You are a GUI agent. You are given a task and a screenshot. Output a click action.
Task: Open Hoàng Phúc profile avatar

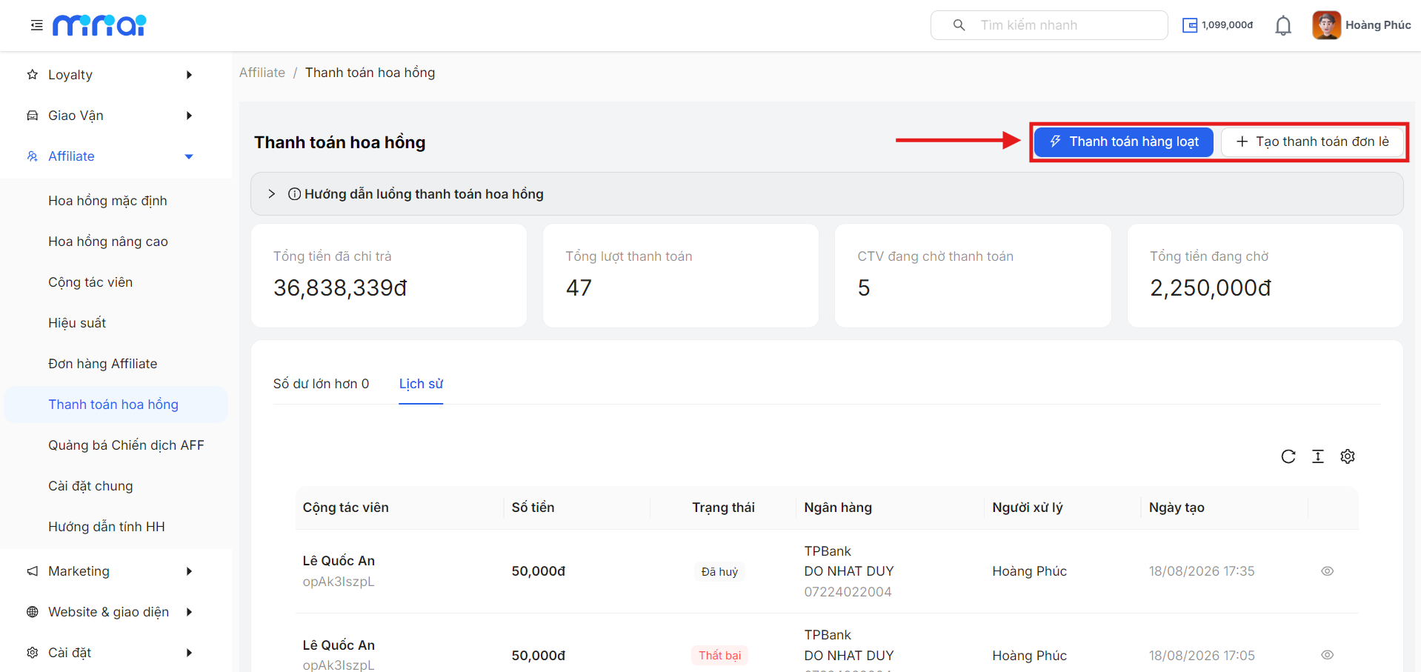coord(1326,25)
